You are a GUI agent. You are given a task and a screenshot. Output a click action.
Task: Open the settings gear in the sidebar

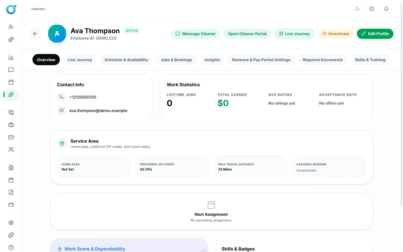click(11, 223)
